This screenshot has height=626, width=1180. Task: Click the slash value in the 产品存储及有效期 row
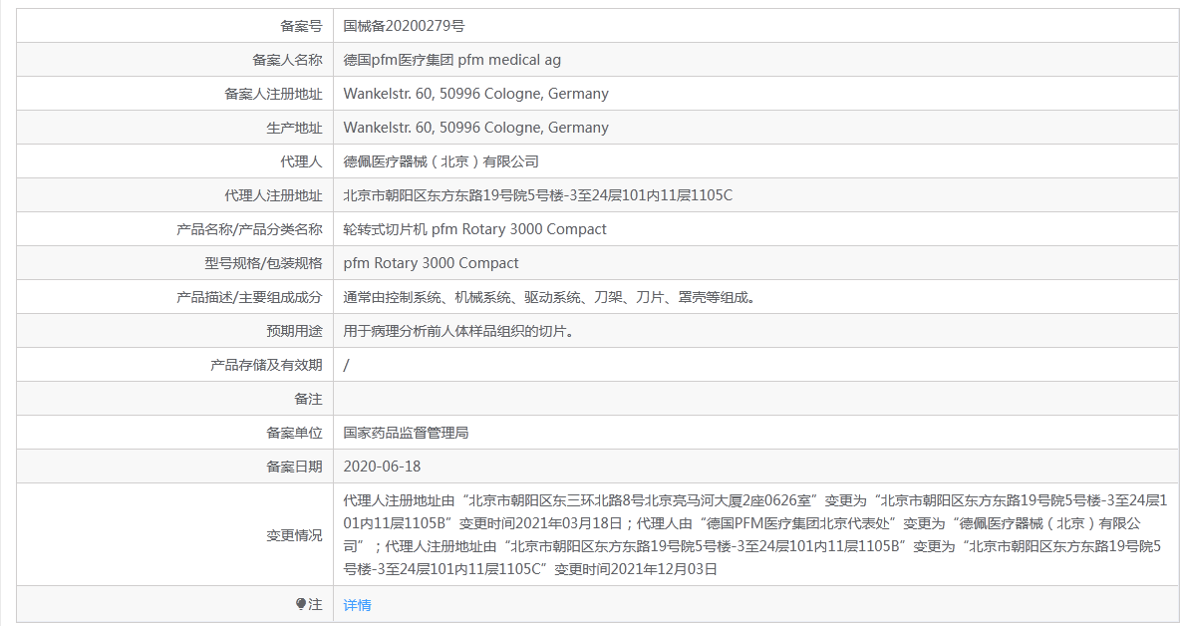pyautogui.click(x=346, y=365)
